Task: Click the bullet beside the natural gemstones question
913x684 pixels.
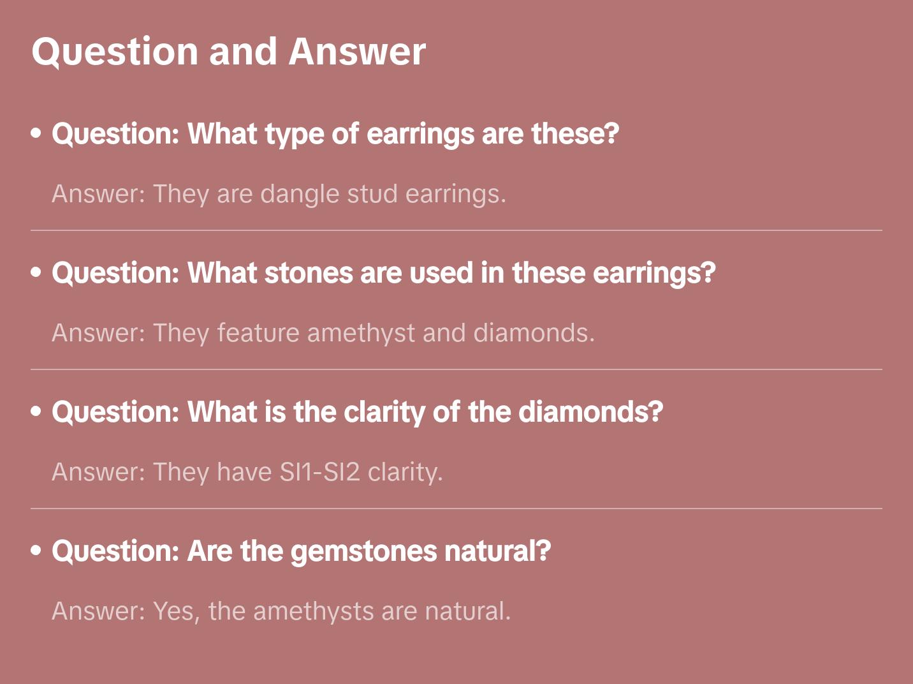Action: pyautogui.click(x=36, y=551)
